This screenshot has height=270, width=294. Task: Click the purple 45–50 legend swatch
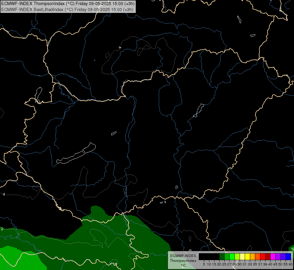(278, 256)
